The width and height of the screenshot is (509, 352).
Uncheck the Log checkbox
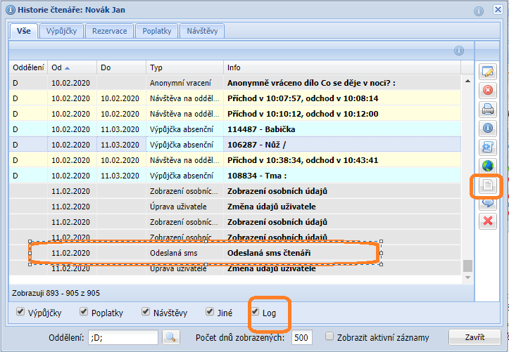click(257, 311)
